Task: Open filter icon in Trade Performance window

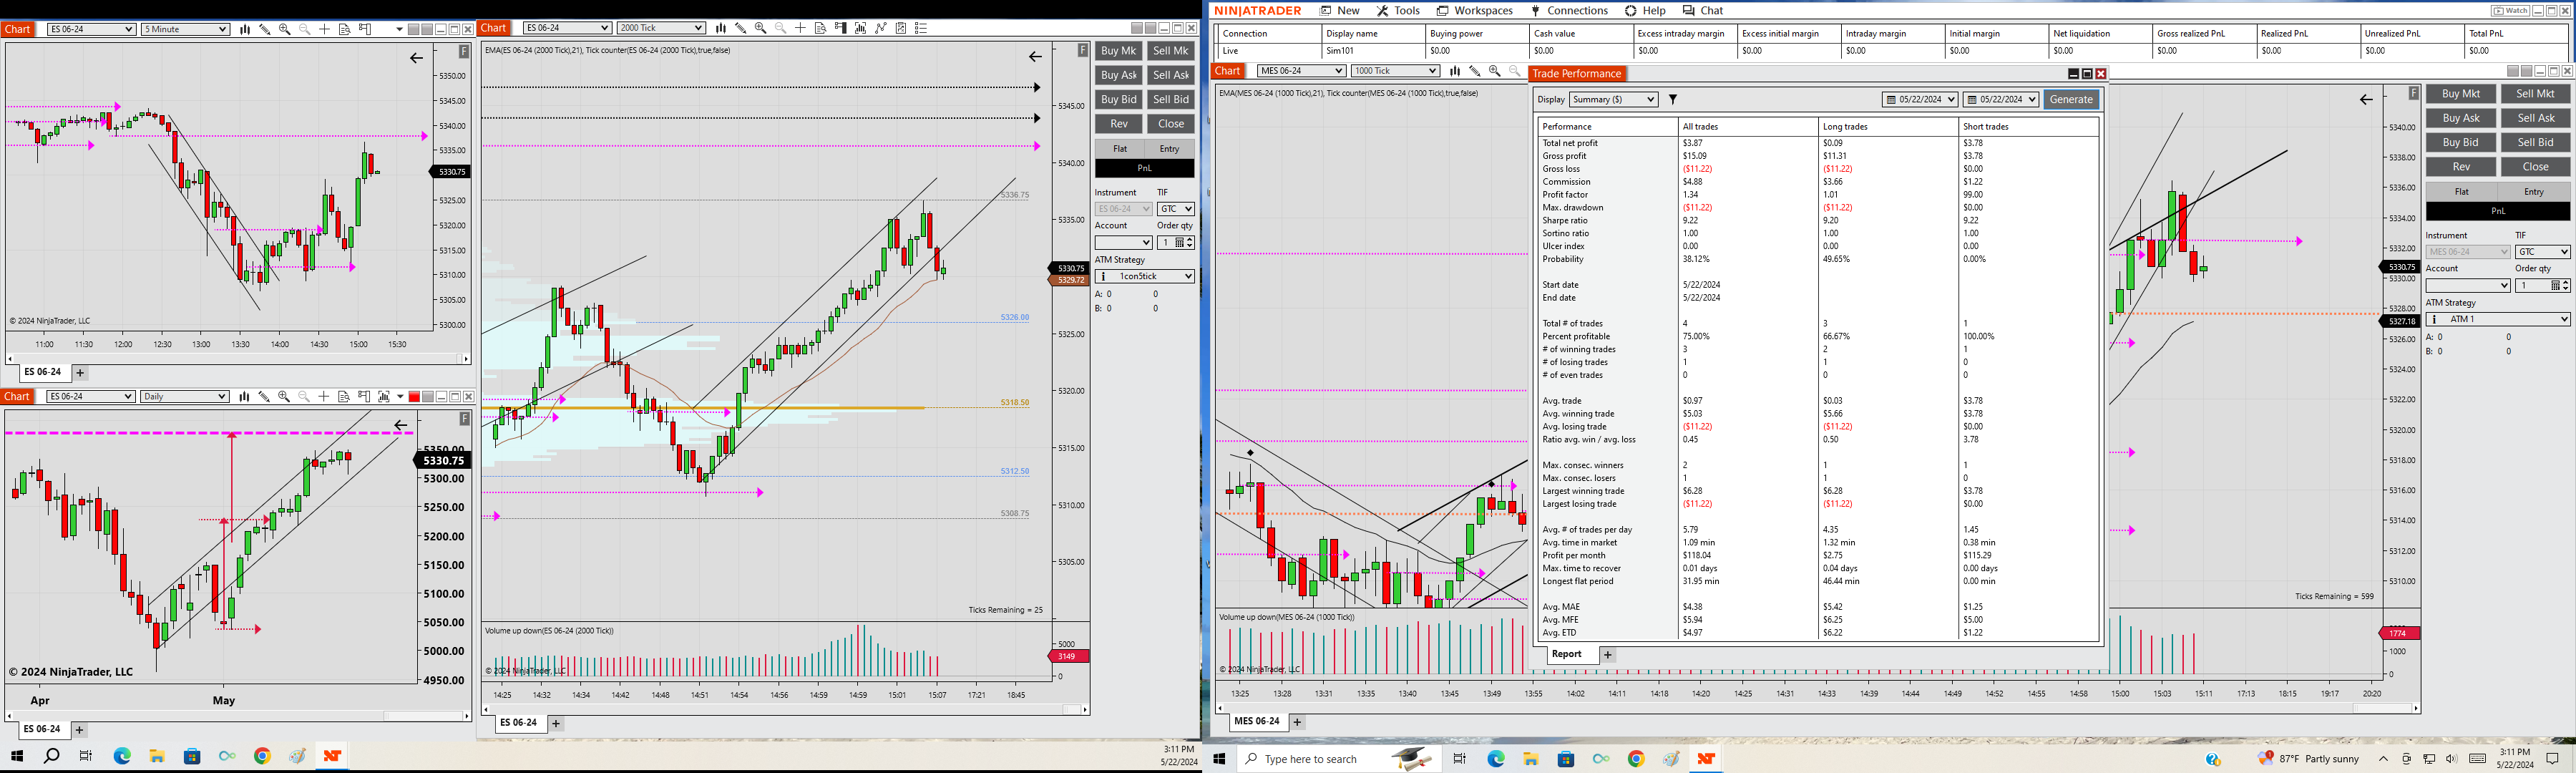Action: (x=1673, y=100)
